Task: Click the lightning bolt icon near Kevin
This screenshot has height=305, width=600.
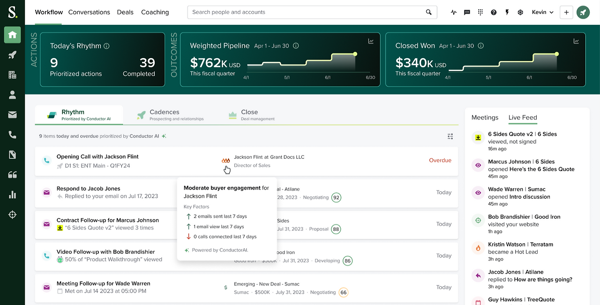Action: coord(507,12)
